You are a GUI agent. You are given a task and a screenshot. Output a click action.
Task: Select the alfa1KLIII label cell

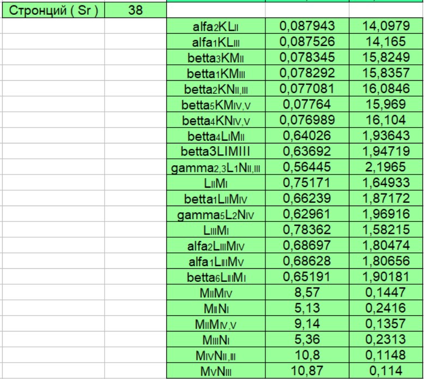coord(216,41)
